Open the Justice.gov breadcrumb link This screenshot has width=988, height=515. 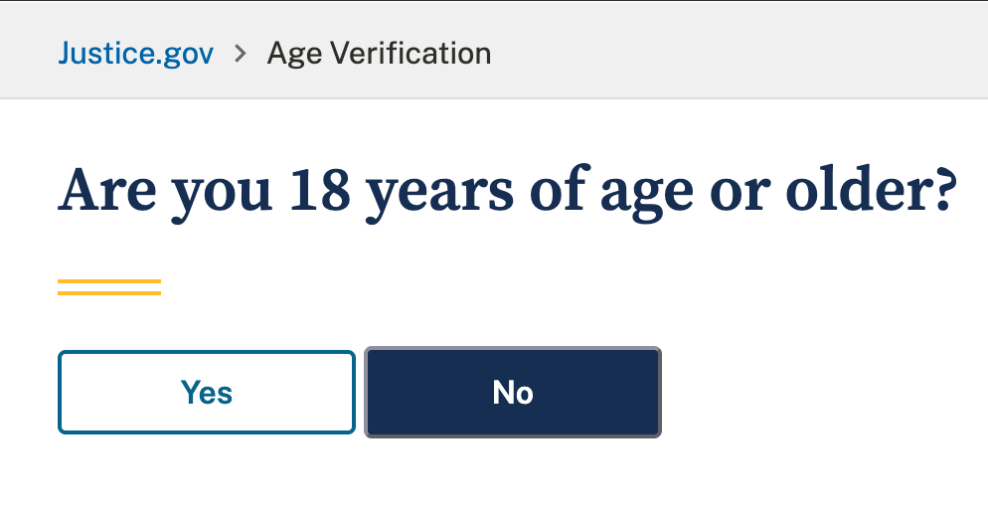[135, 53]
